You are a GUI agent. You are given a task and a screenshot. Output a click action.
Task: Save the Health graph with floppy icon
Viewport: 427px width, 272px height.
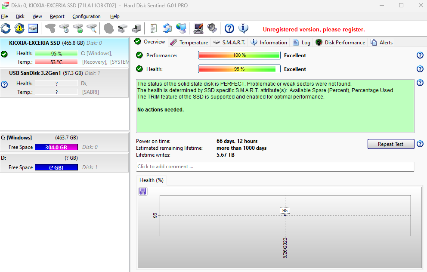[x=143, y=192]
